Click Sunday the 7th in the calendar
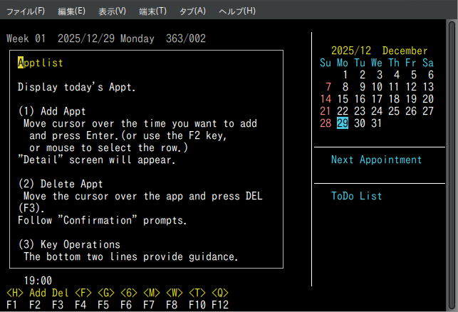The height and width of the screenshot is (312, 458). [326, 87]
